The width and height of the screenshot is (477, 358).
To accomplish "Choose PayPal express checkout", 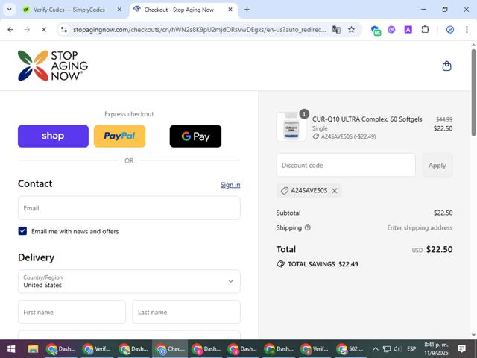I will (119, 136).
